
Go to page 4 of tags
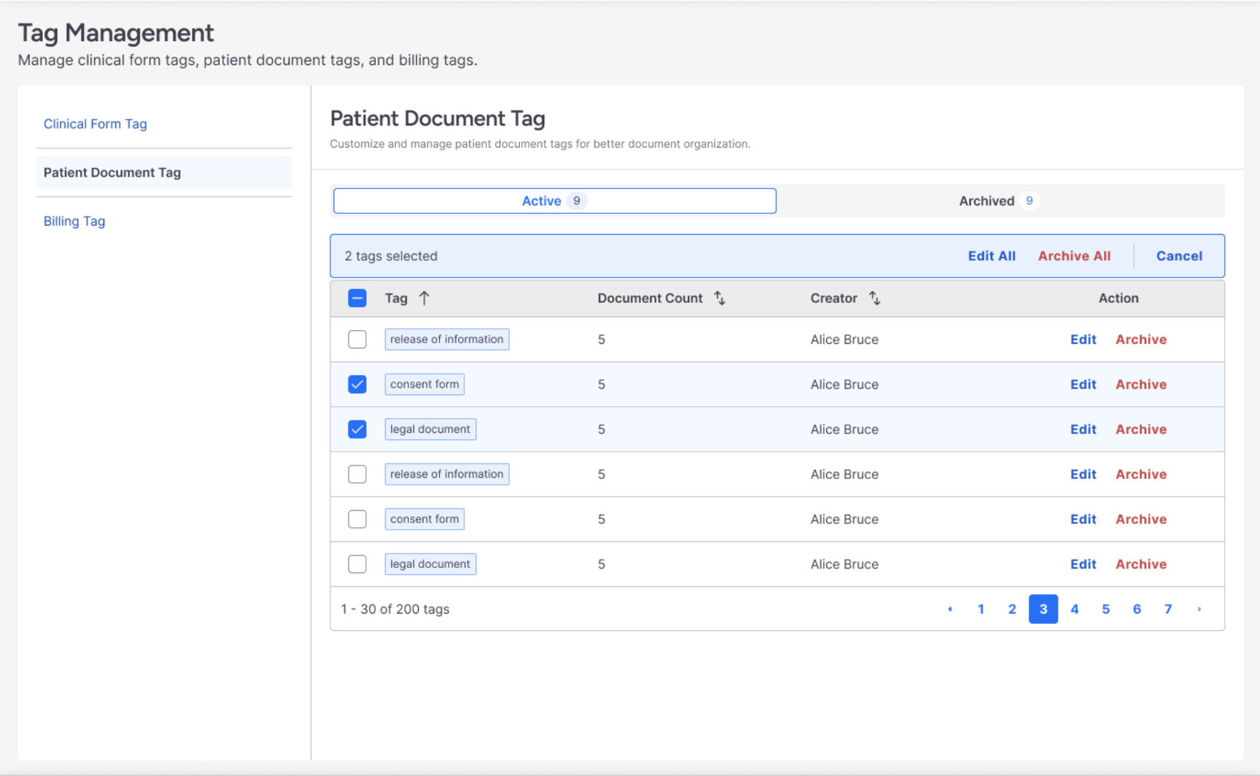tap(1074, 609)
